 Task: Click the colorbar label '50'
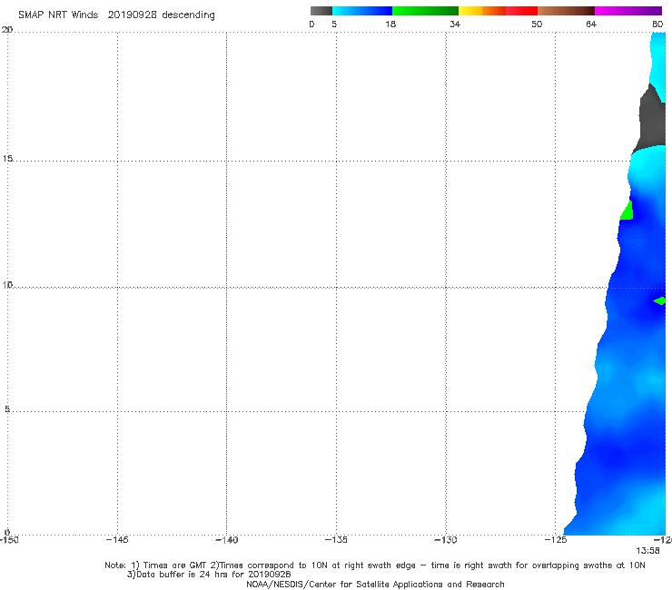(537, 25)
